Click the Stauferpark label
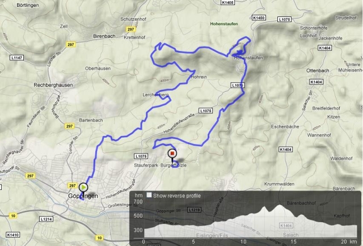The height and width of the screenshot is (246, 363). (146, 166)
